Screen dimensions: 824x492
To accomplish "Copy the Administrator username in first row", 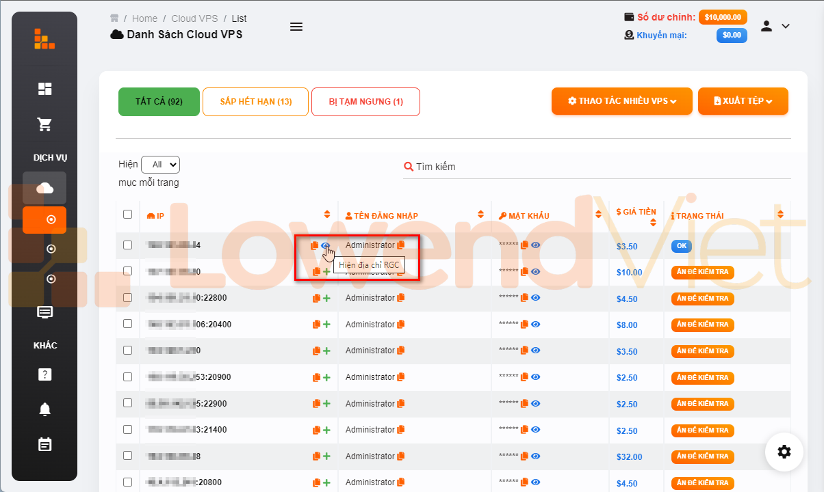I will 401,245.
